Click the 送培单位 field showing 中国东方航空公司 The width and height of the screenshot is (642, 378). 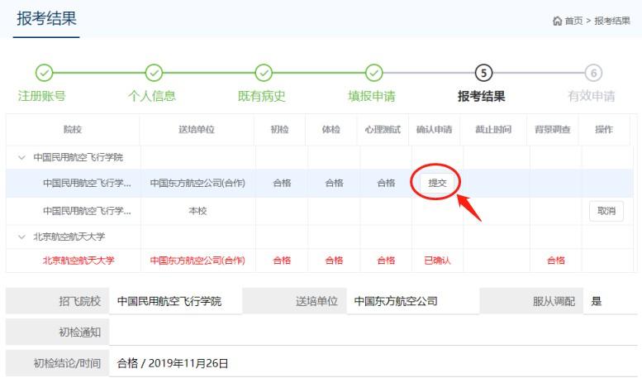click(x=412, y=301)
